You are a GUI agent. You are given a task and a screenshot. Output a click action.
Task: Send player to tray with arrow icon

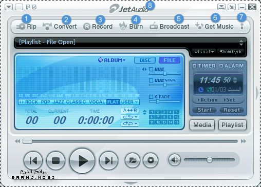click(232, 7)
